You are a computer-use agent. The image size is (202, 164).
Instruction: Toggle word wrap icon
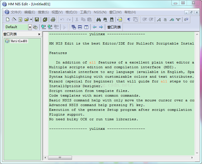click(x=186, y=19)
